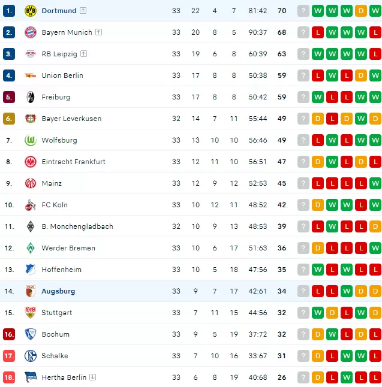Click the Dortmund club crest
The height and width of the screenshot is (387, 382).
[x=31, y=11]
